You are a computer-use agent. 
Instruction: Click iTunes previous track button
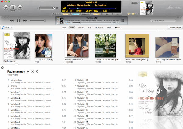tap(12, 21)
